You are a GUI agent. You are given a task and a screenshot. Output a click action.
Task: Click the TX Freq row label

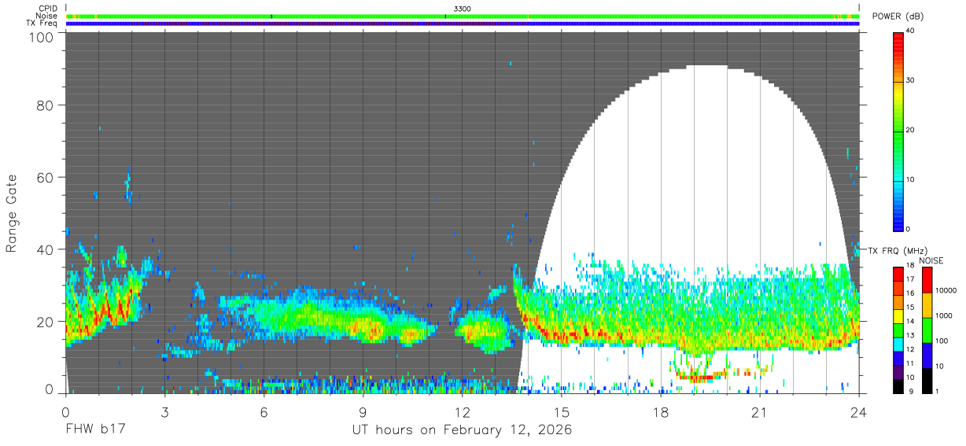click(42, 23)
